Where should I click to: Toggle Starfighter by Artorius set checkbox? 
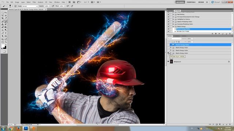[x=168, y=19]
